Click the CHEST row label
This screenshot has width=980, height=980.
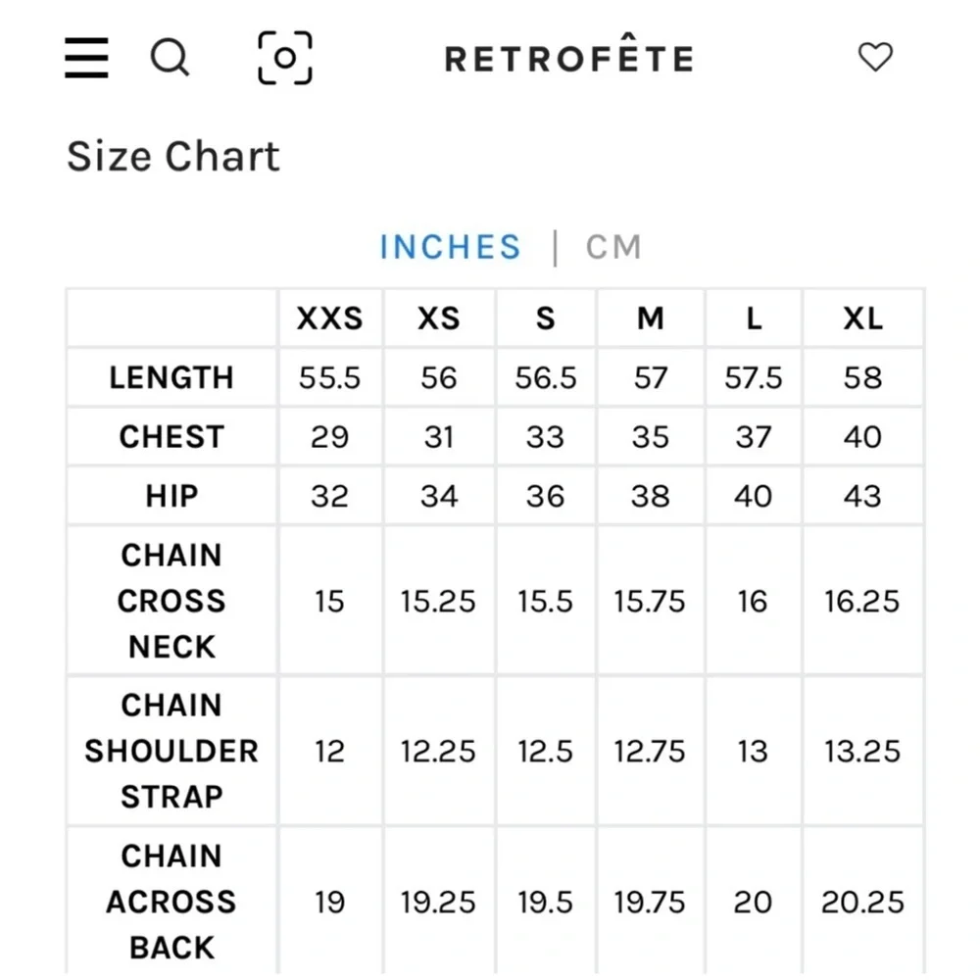(171, 437)
